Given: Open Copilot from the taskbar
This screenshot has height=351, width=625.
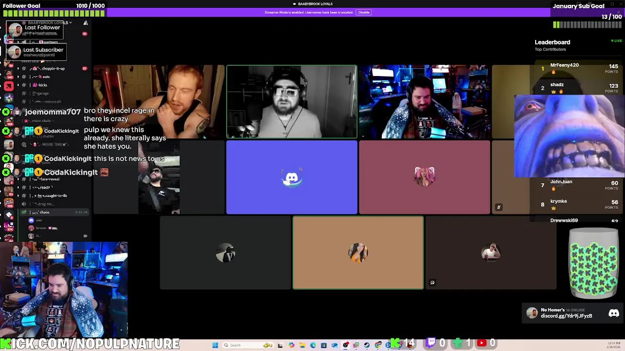Looking at the screenshot, I should (292, 345).
